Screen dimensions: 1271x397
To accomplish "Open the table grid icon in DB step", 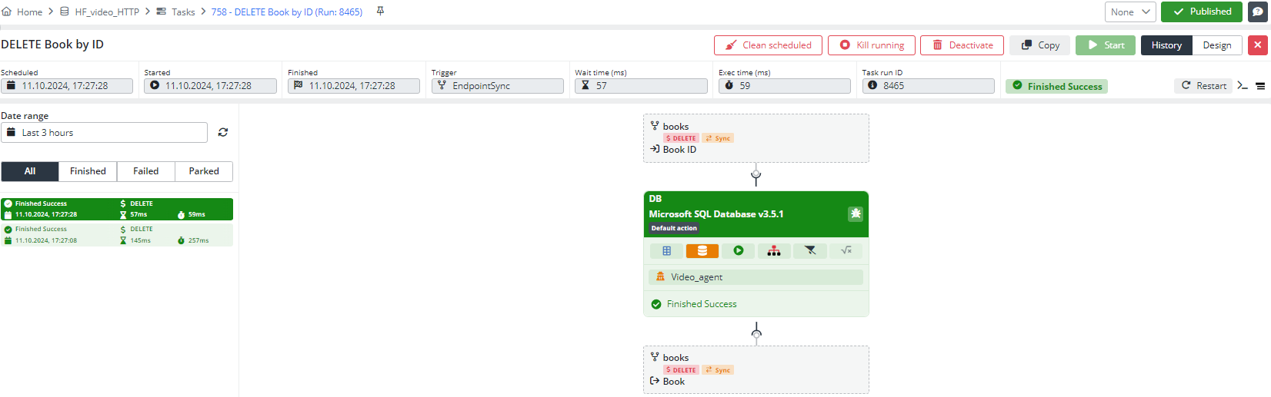I will (666, 251).
